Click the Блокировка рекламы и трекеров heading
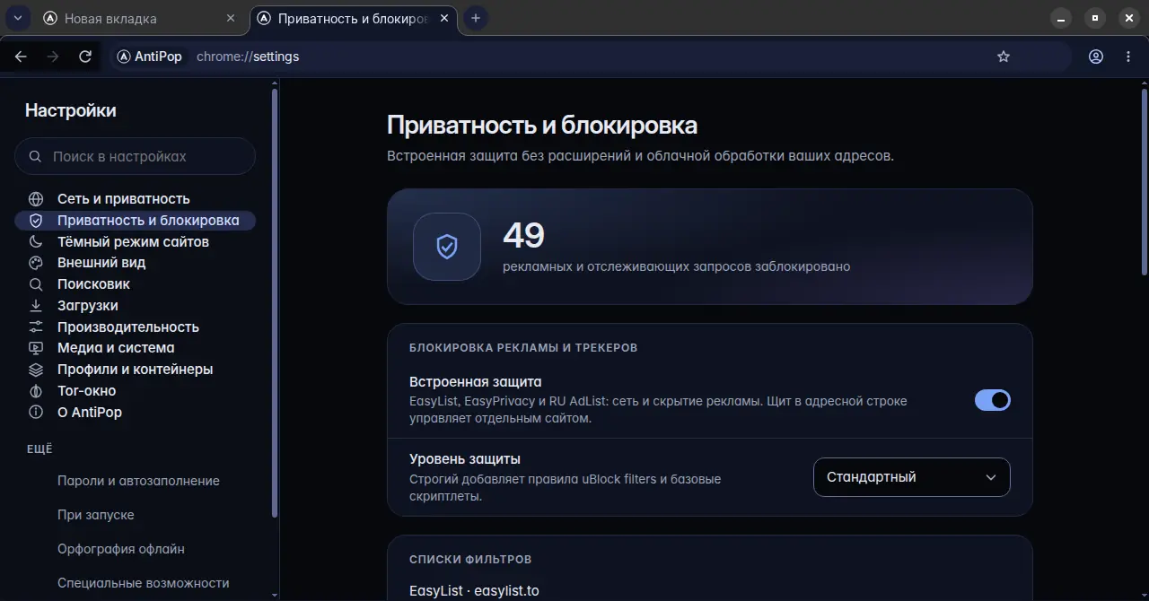This screenshot has height=601, width=1149. (x=523, y=347)
